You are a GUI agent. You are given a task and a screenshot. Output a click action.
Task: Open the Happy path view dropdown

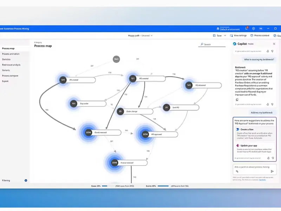[x=140, y=36]
